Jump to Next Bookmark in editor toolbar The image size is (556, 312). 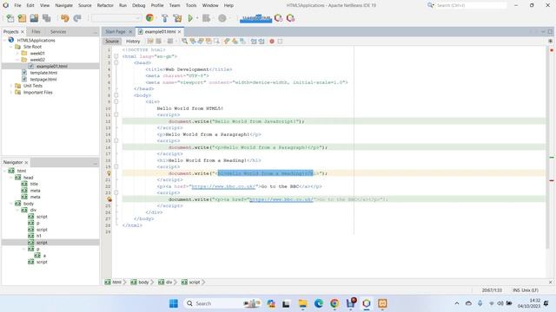[x=235, y=42]
